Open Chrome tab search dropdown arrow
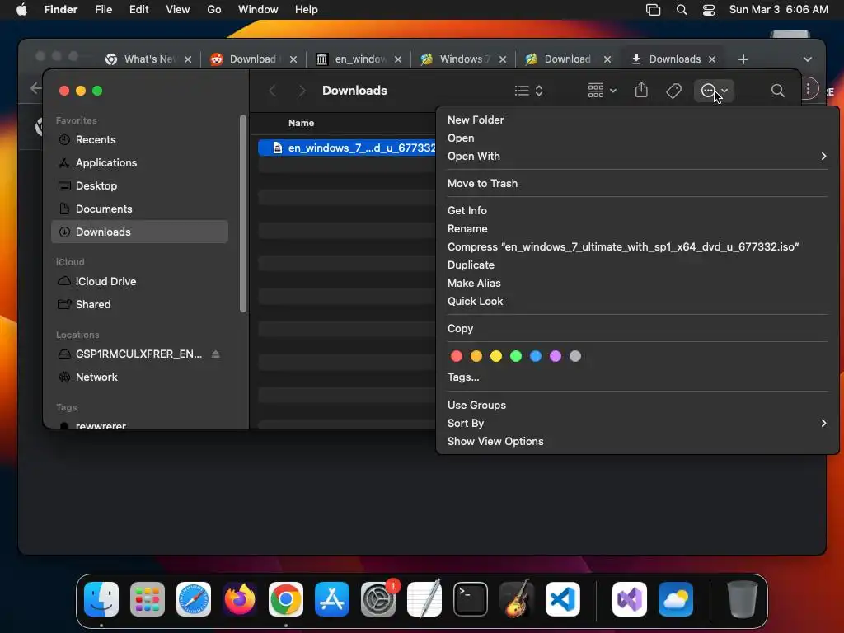Screen dimensions: 844x633 pos(808,59)
